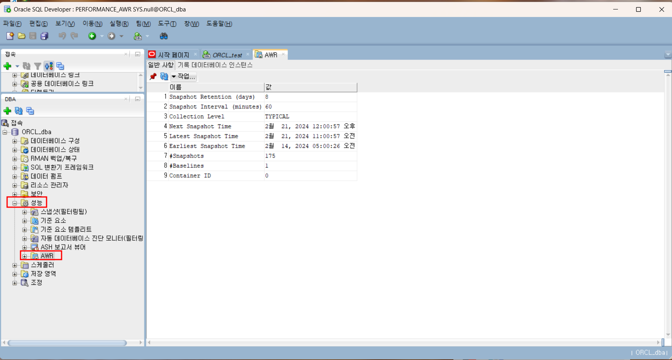Click the Save All toolbar icon

[x=44, y=36]
